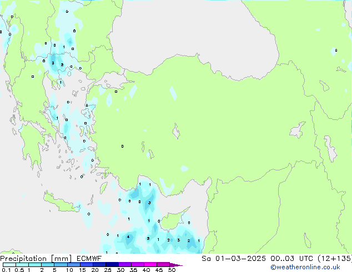
Task: Click the 'ECMWF' model name
Action: [89, 259]
